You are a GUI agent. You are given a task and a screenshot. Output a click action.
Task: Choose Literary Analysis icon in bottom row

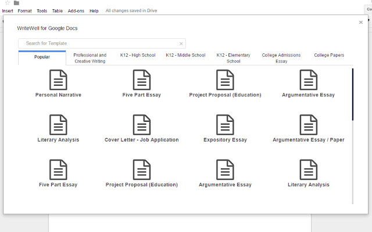pyautogui.click(x=309, y=169)
